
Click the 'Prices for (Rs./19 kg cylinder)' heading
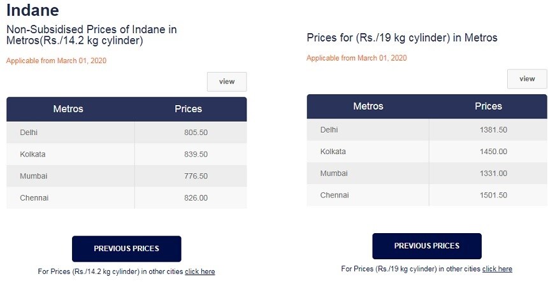(x=401, y=38)
